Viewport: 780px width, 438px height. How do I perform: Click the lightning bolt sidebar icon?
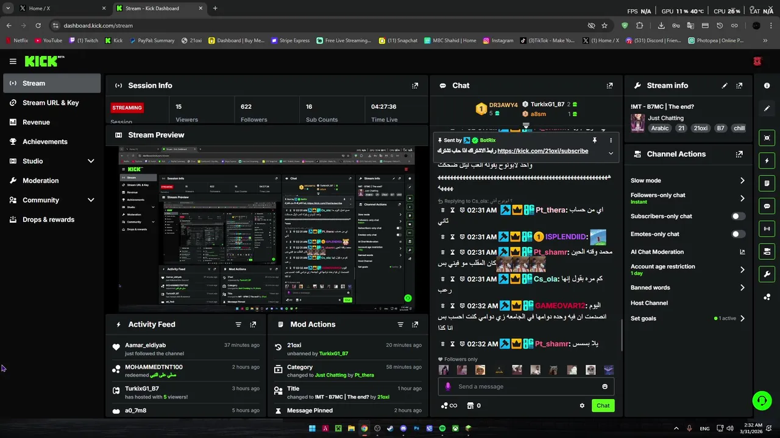click(767, 161)
